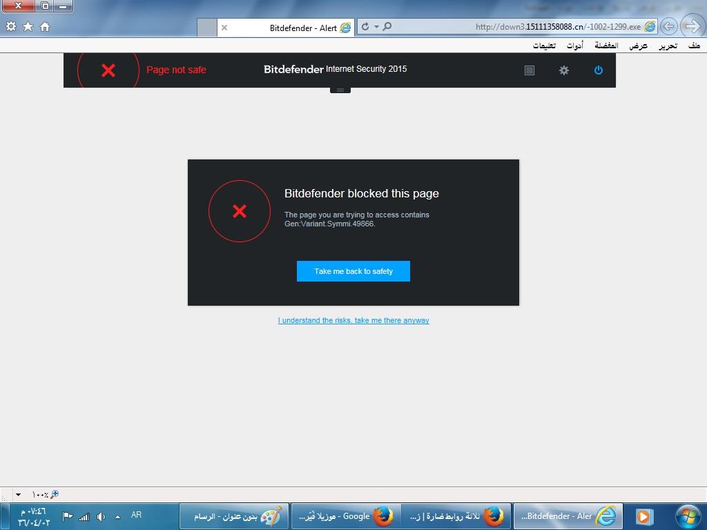This screenshot has height=530, width=707.
Task: Click the large right-pointing arrow navigation button
Action: point(692,26)
